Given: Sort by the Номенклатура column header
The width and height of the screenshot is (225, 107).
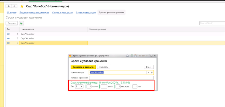Looking at the screenshot, I should click(53, 29).
